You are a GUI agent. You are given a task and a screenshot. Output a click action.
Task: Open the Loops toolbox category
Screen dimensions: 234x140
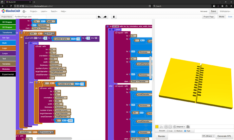[x=8, y=53]
